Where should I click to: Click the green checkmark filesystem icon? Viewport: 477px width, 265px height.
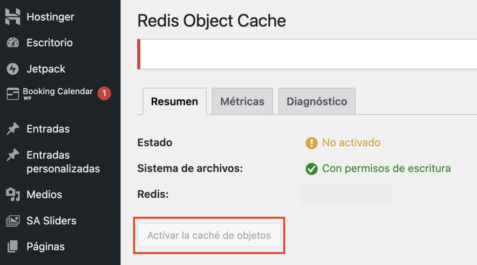coord(311,168)
